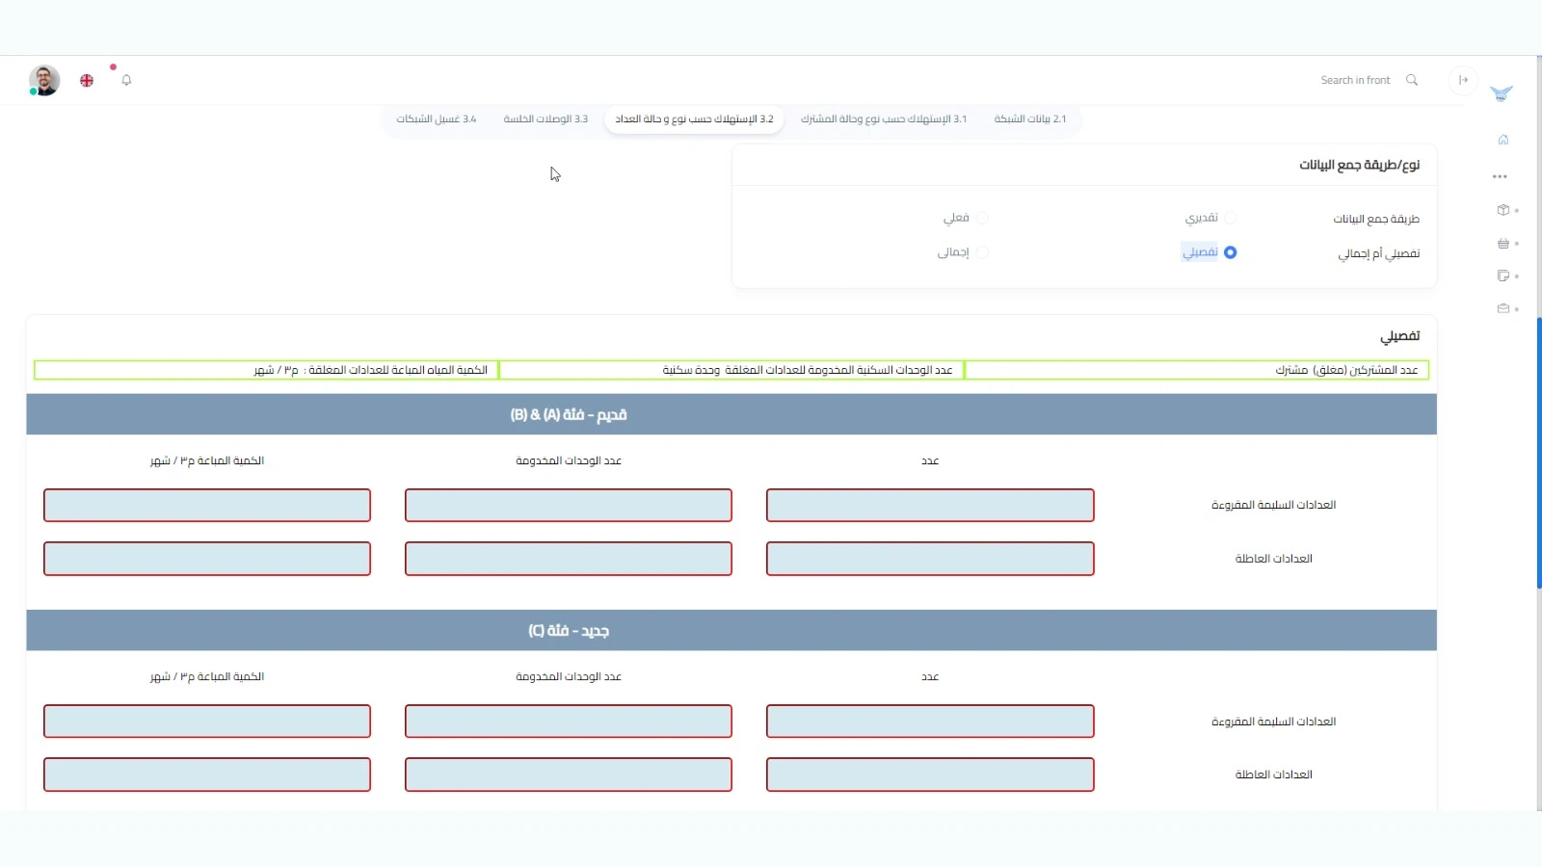Focus the عدد الوحدات السكنية المخدومة للعدادات المغلقة field

(x=731, y=370)
